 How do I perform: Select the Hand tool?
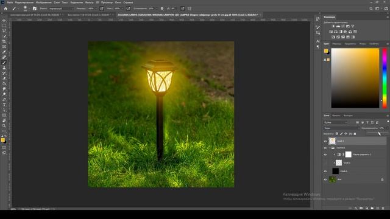pos(4,120)
